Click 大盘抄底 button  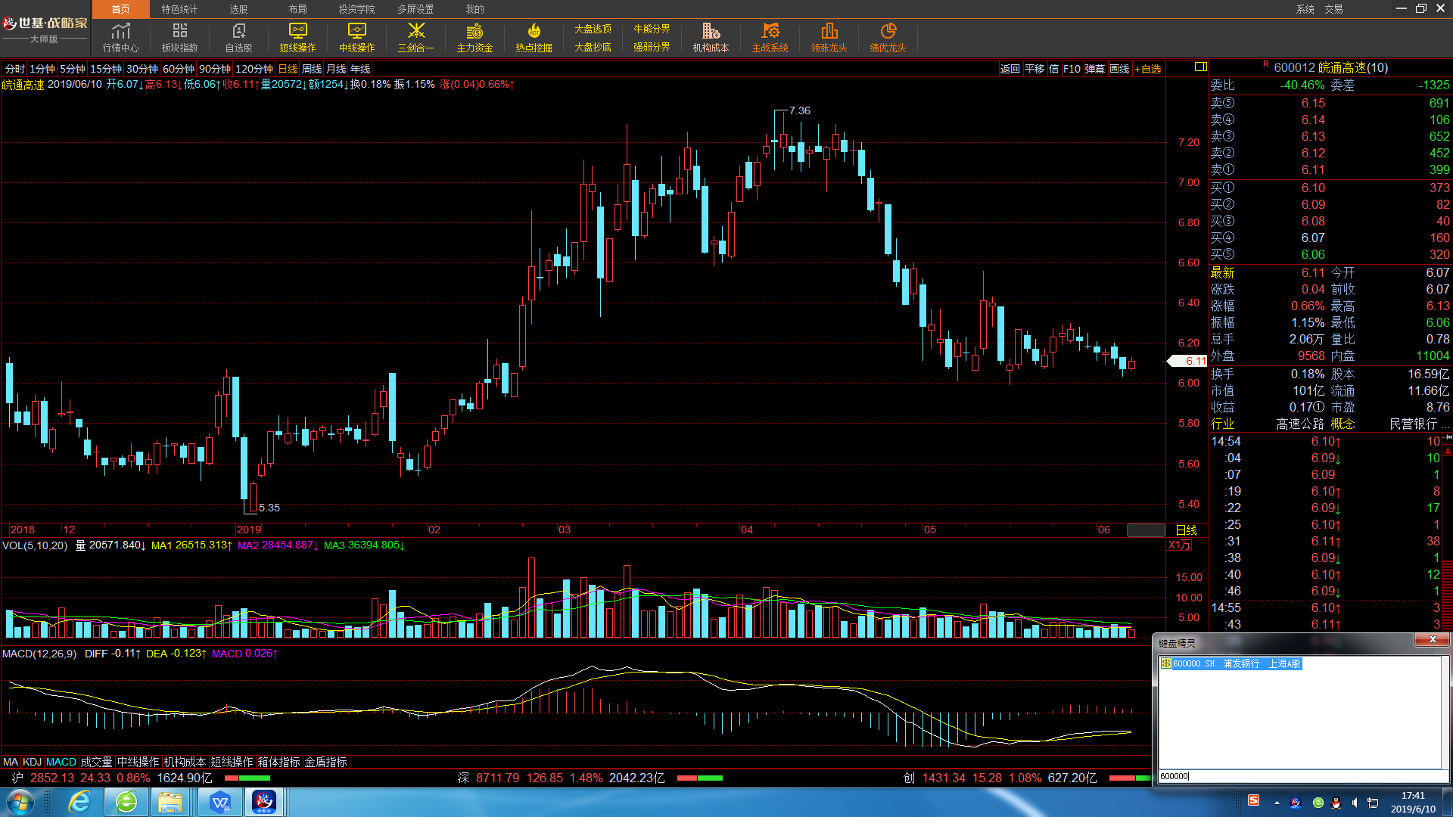[x=593, y=47]
